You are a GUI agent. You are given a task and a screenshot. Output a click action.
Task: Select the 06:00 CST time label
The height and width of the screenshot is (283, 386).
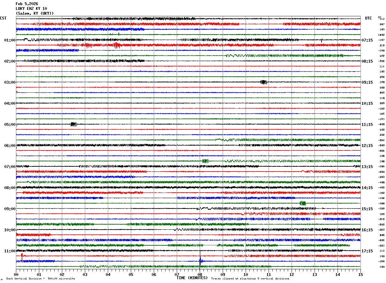pyautogui.click(x=10, y=146)
